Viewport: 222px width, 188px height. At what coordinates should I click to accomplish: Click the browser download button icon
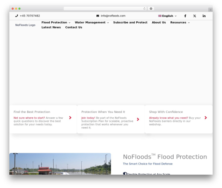pos(151,8)
